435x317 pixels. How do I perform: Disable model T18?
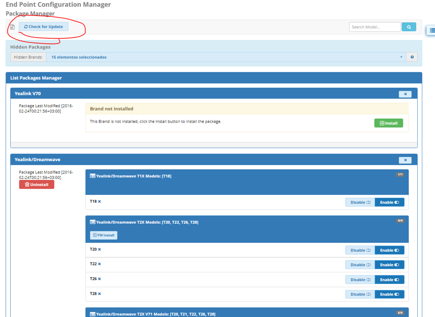360,202
